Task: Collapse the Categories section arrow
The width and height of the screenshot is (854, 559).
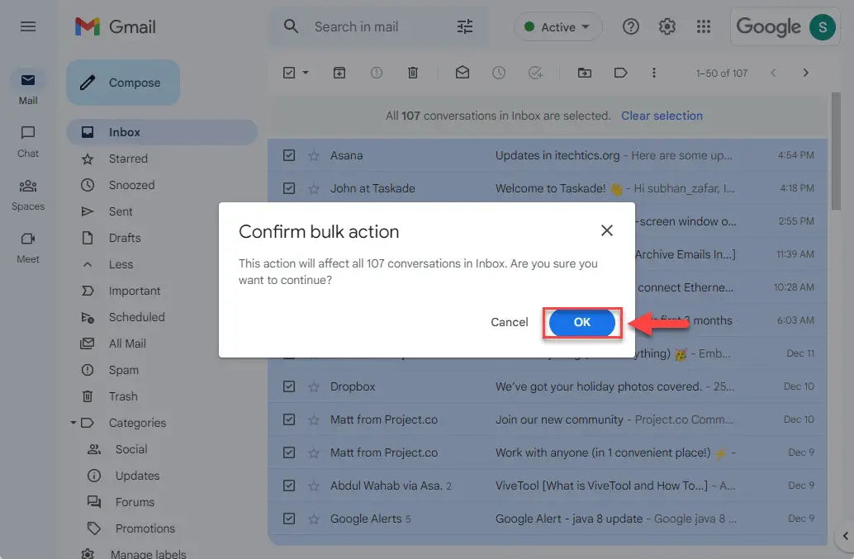Action: pyautogui.click(x=73, y=423)
